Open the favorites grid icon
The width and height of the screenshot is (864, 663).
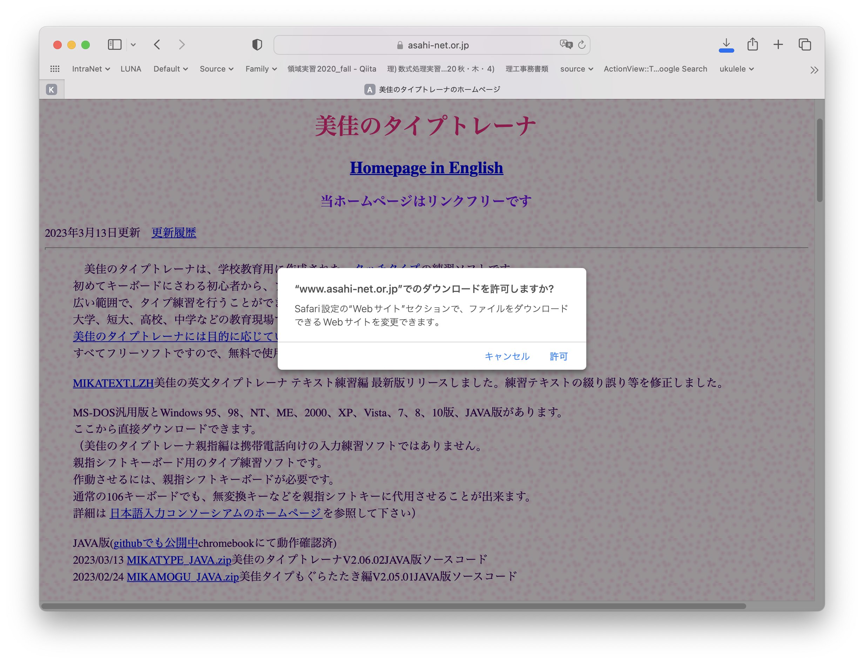(55, 69)
